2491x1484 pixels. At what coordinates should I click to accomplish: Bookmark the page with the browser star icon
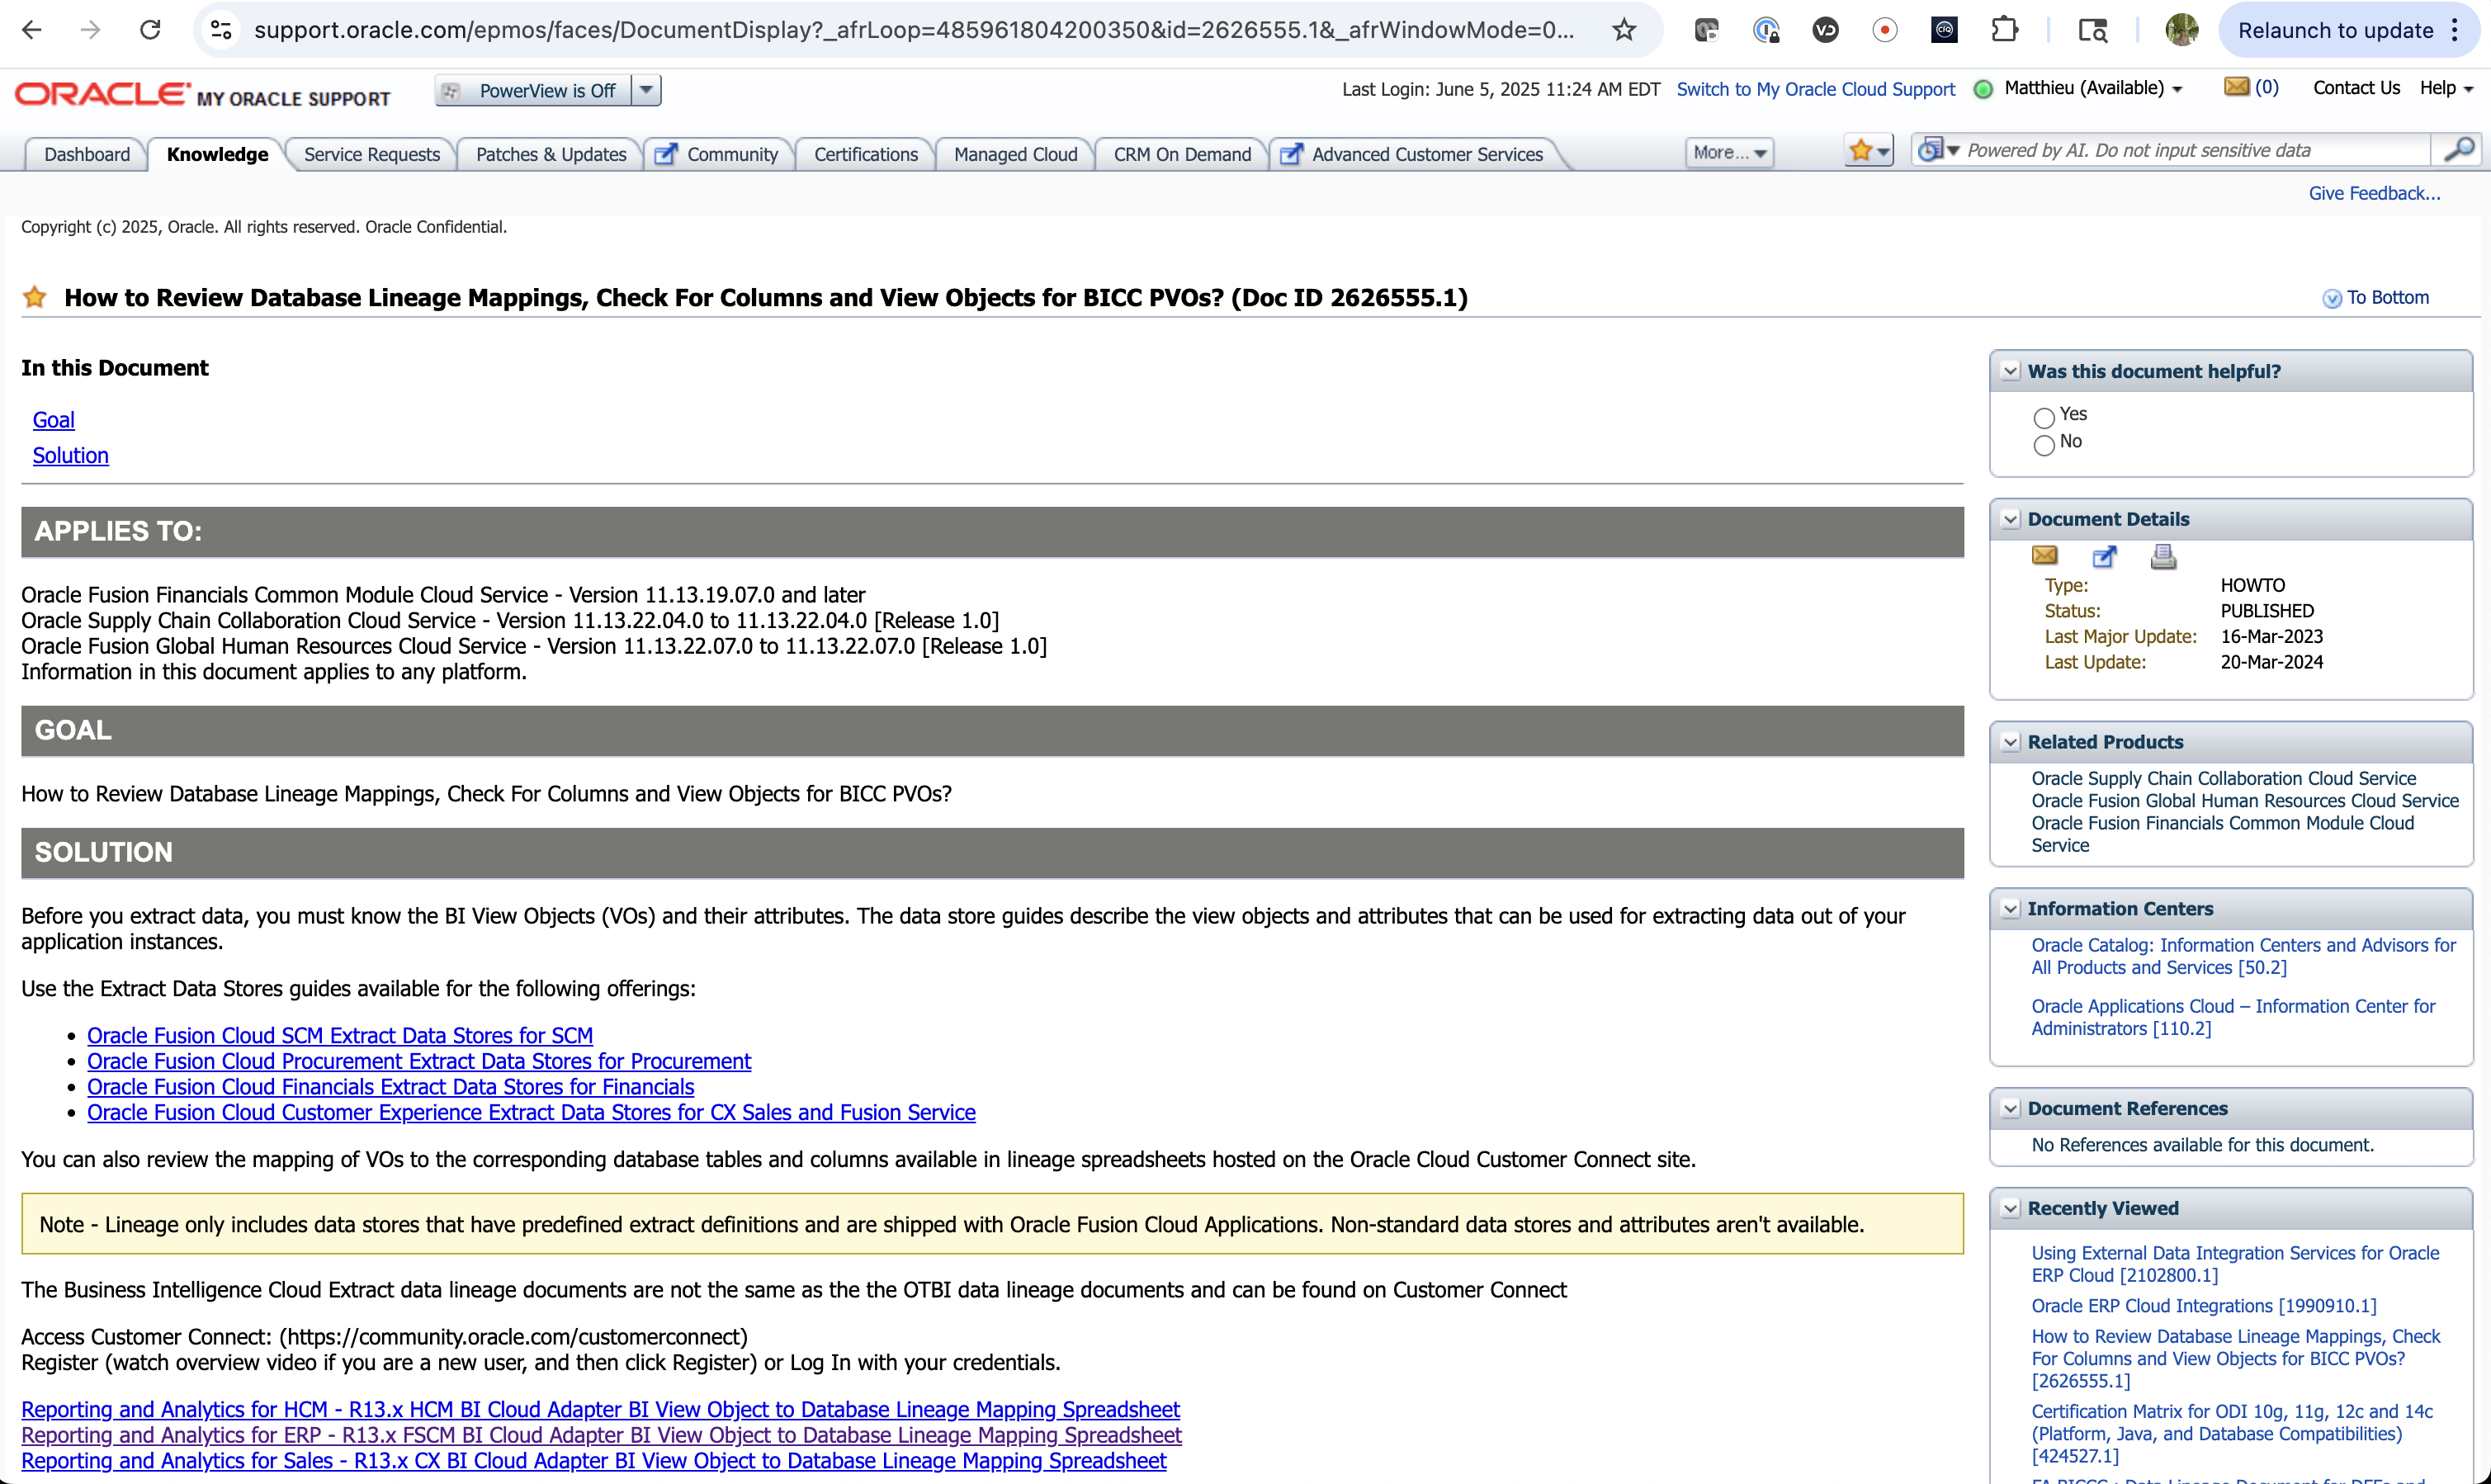coord(1623,30)
